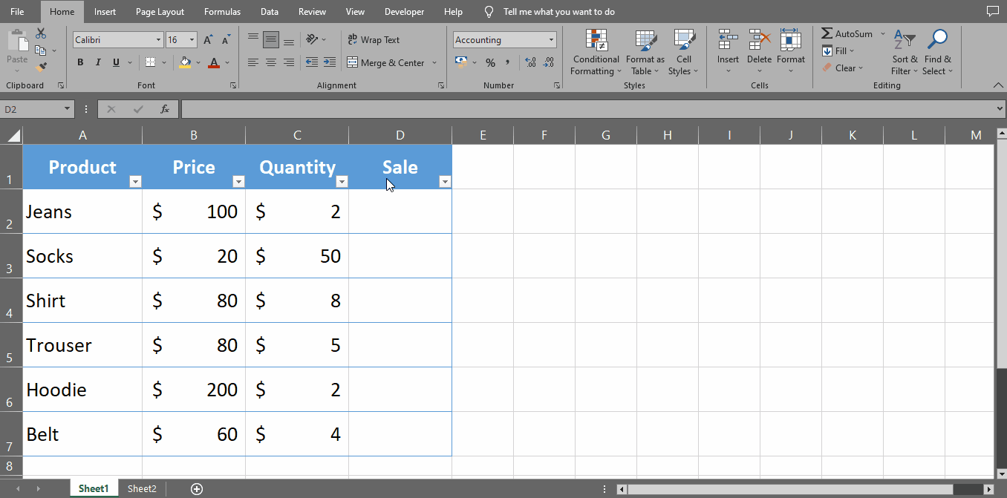Switch to Sheet2
This screenshot has width=1007, height=498.
pos(142,488)
